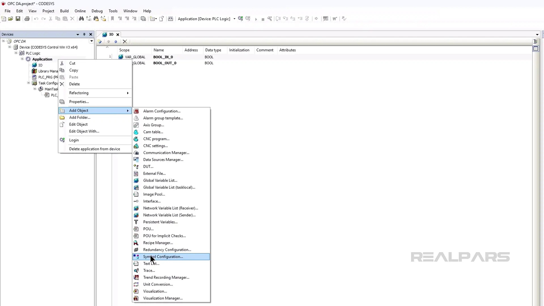Select Symbol Configuration... entry

tap(171, 257)
